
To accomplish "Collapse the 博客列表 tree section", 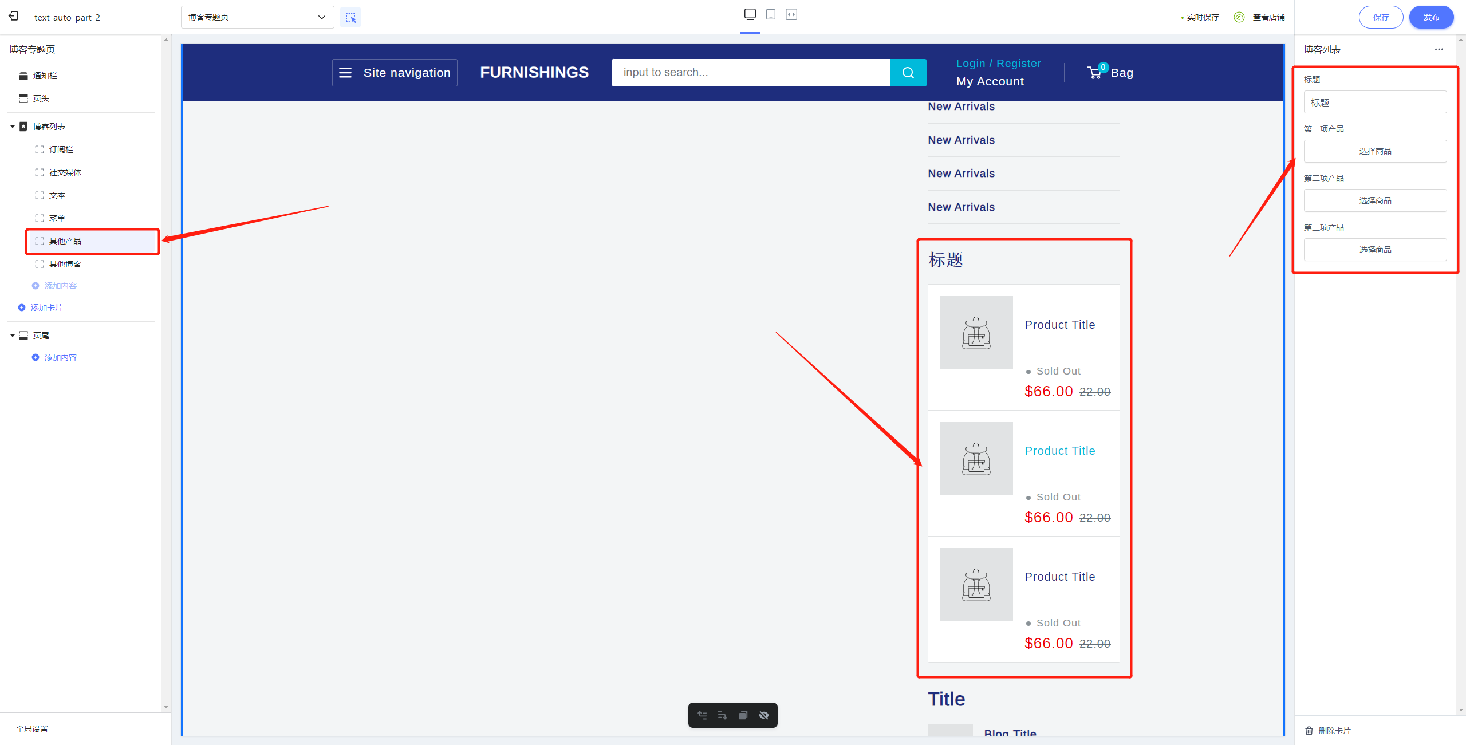I will click(13, 127).
